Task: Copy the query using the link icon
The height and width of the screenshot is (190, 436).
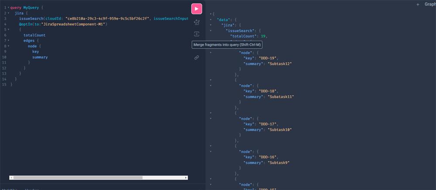Action: click(x=197, y=58)
